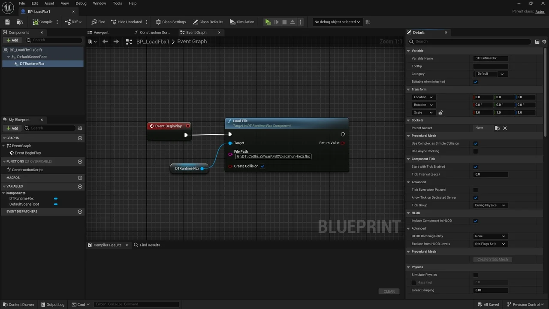Open the play mode options menu
Screen dimensions: 549x309
coord(300,22)
